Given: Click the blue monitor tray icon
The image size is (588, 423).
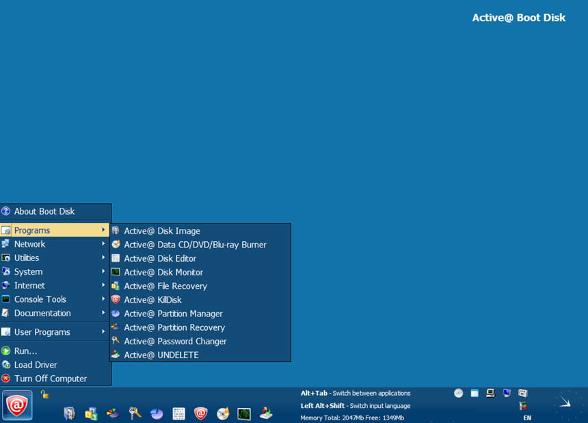Looking at the screenshot, I should coord(507,393).
